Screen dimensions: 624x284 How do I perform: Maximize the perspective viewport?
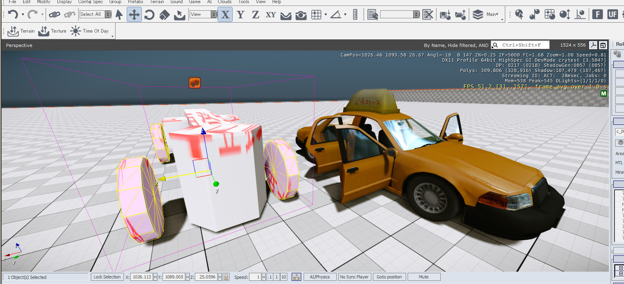pos(602,45)
